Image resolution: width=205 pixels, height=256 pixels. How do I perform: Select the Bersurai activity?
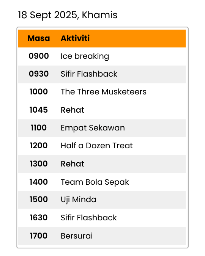77,236
